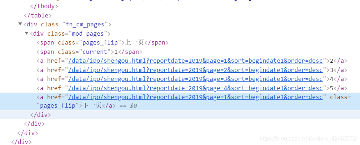Click the "mod_pages" class attribute value

click(88, 33)
